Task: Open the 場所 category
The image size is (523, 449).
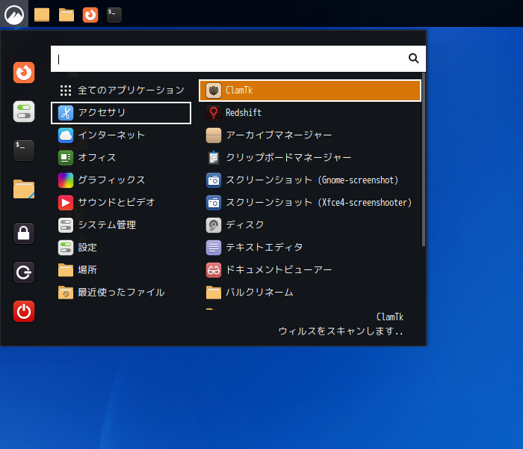Action: pos(121,270)
